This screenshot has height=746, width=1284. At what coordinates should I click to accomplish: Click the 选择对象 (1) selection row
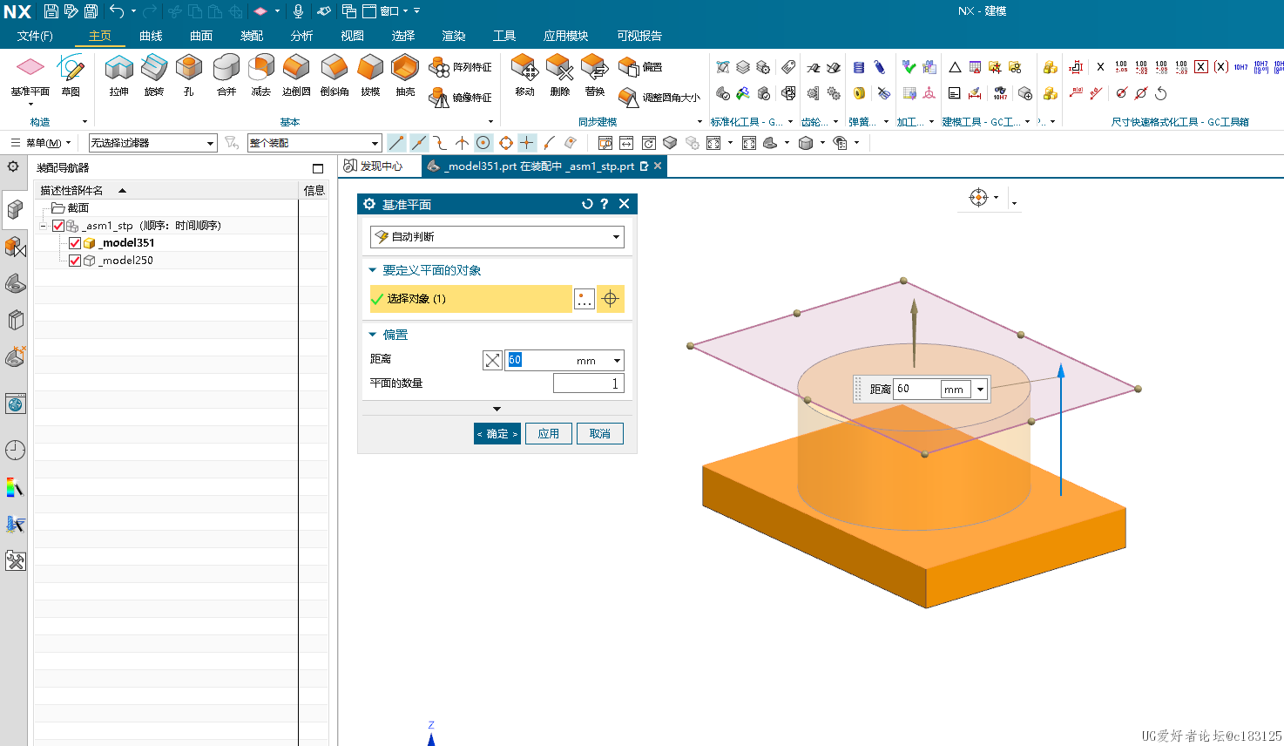(x=471, y=299)
